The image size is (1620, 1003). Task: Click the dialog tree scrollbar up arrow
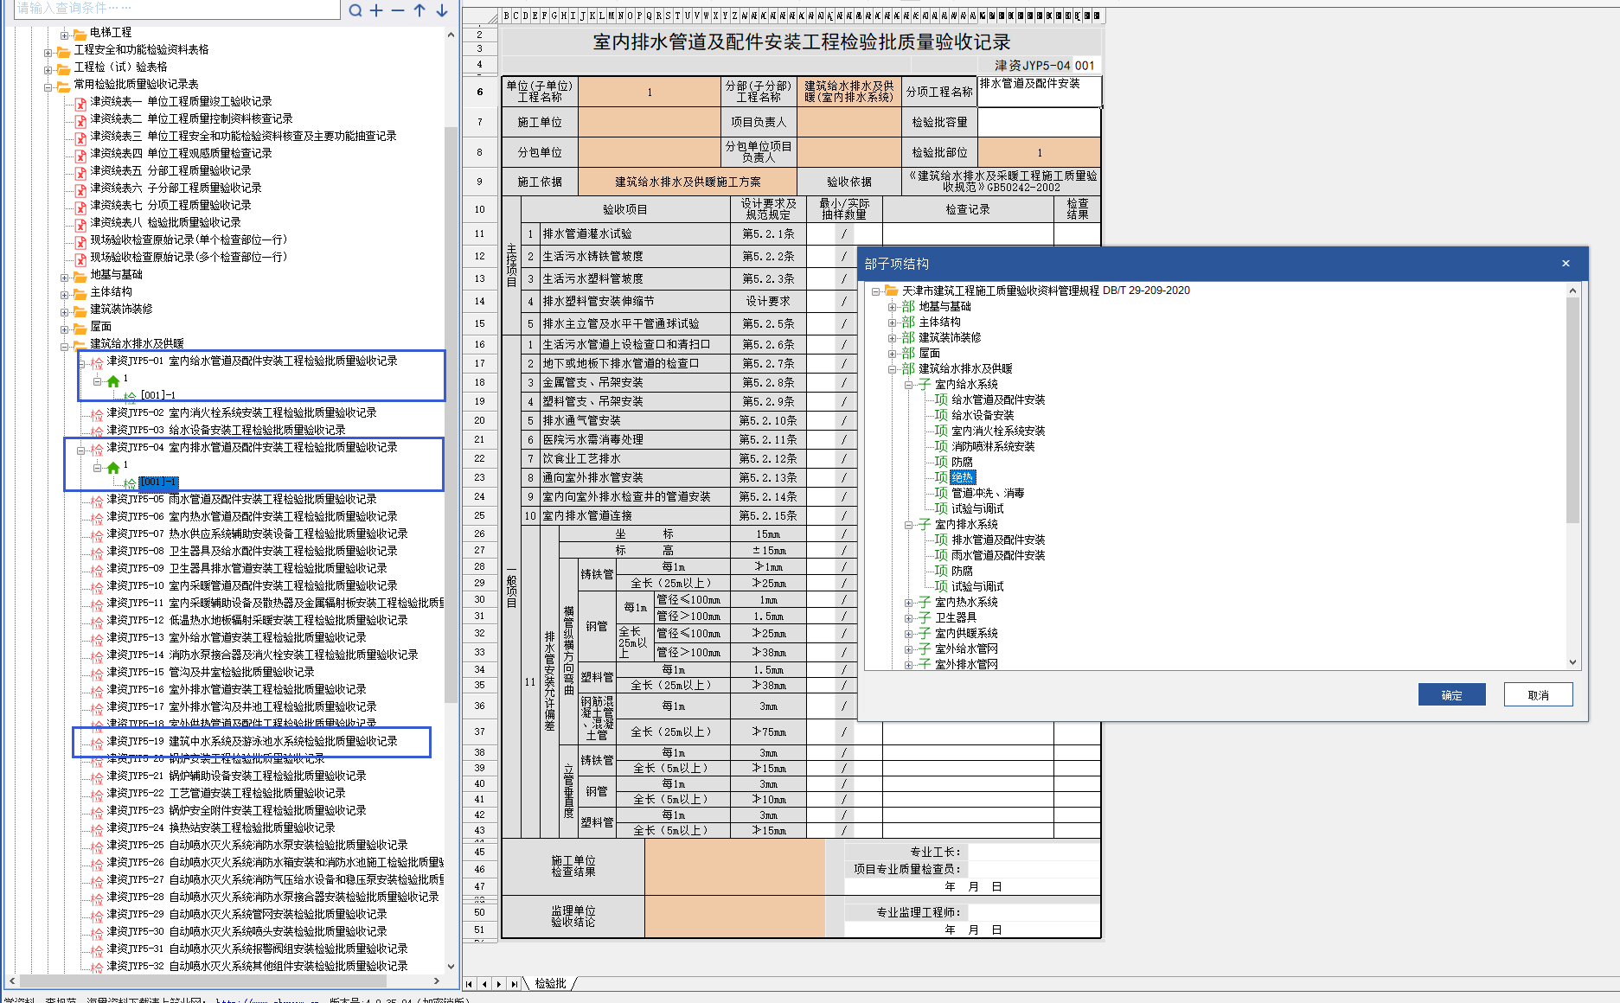point(1572,291)
